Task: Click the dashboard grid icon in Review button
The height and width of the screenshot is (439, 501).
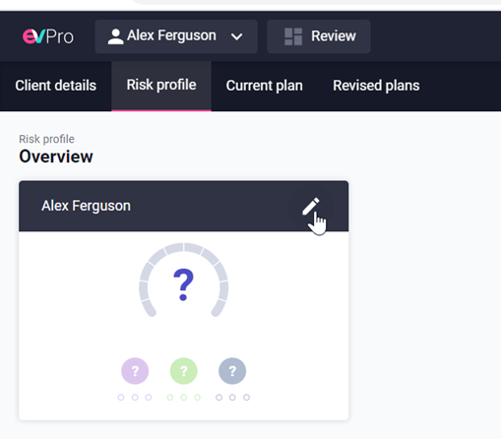Action: click(293, 36)
